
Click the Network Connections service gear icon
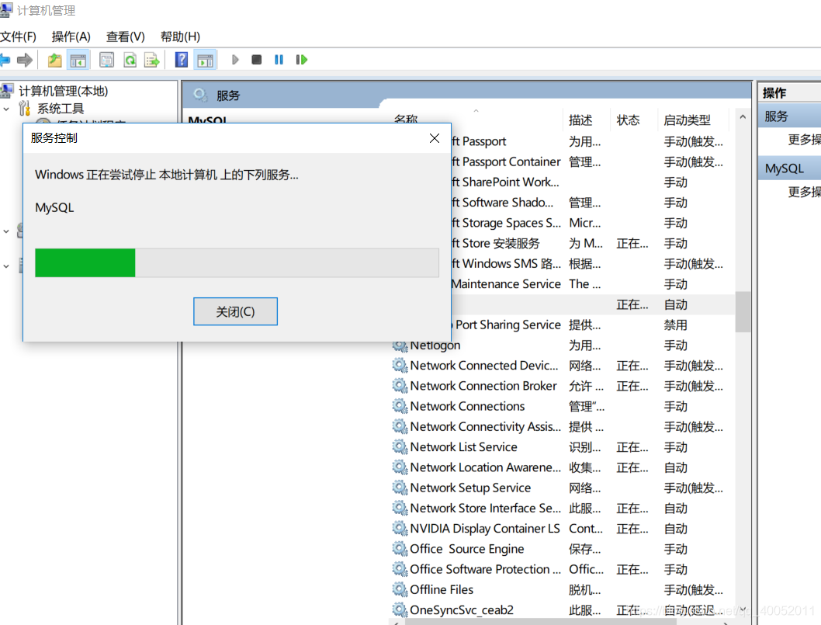coord(400,406)
